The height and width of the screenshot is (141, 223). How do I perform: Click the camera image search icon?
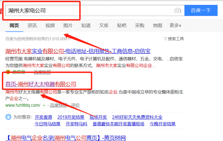tap(178, 10)
